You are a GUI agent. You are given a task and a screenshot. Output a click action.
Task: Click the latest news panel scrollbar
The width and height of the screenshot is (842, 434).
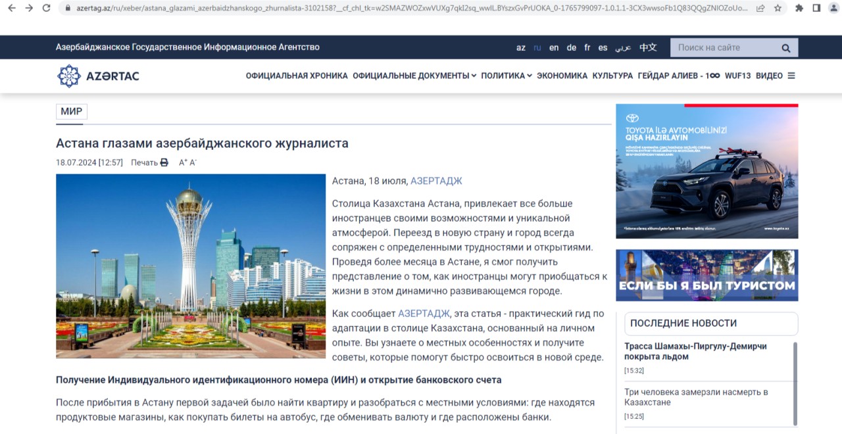point(795,381)
